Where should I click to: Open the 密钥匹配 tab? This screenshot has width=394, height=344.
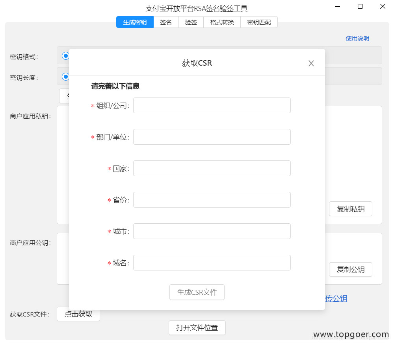(x=259, y=22)
